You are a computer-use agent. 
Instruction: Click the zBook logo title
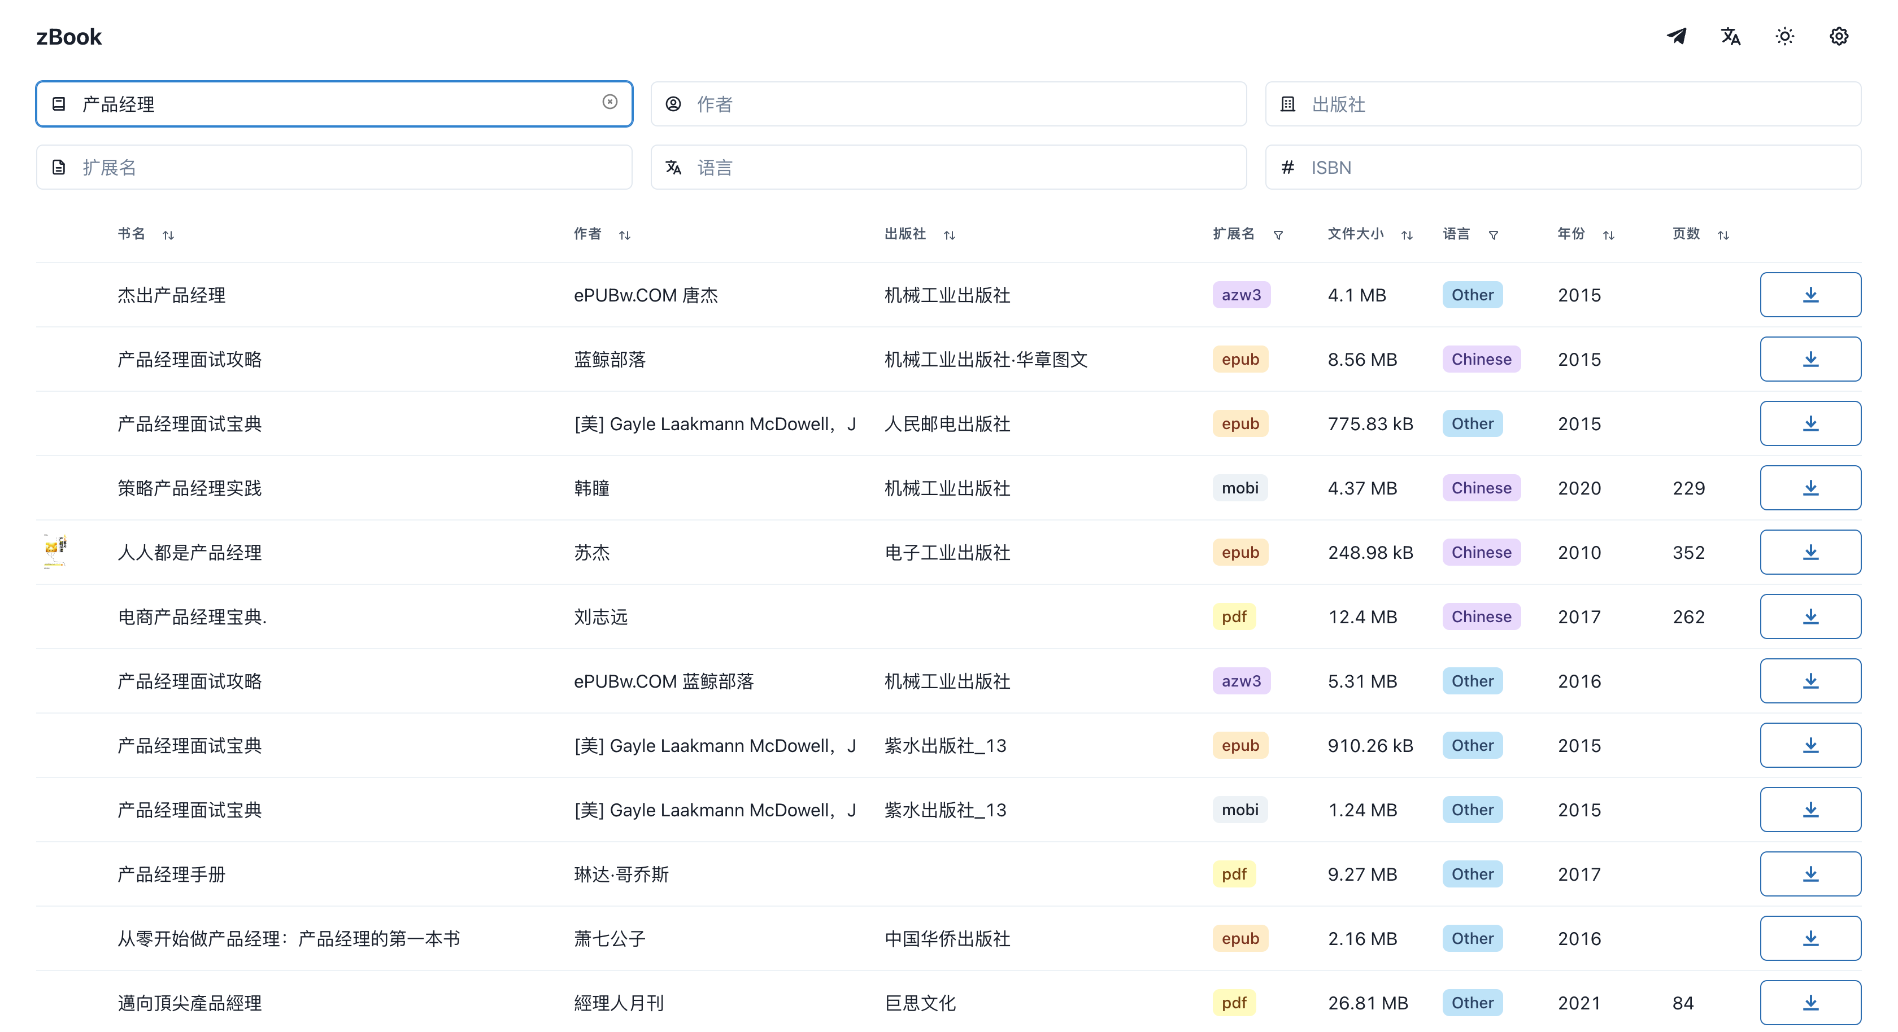pyautogui.click(x=68, y=37)
